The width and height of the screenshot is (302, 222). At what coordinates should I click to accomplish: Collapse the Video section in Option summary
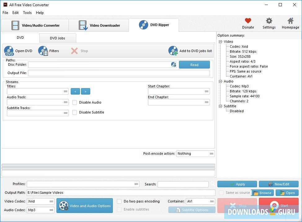[220, 42]
